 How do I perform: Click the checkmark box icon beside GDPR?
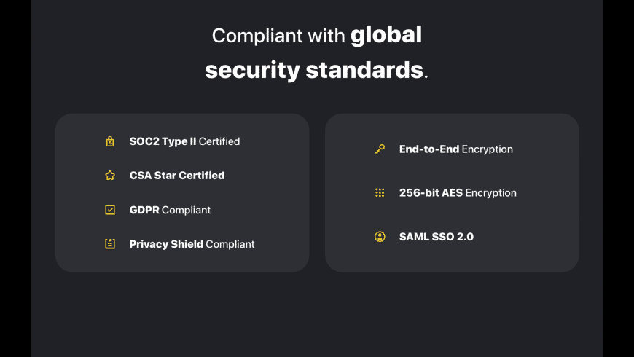tap(110, 210)
